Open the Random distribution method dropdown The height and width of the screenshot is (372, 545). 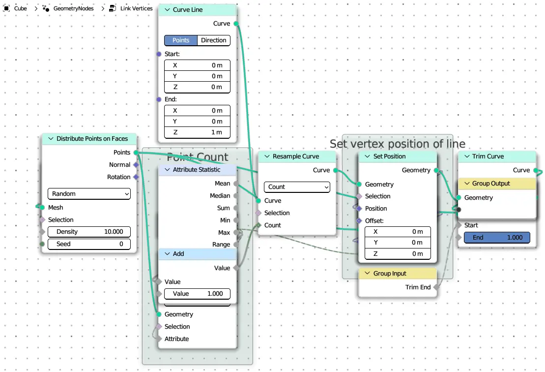click(x=89, y=194)
